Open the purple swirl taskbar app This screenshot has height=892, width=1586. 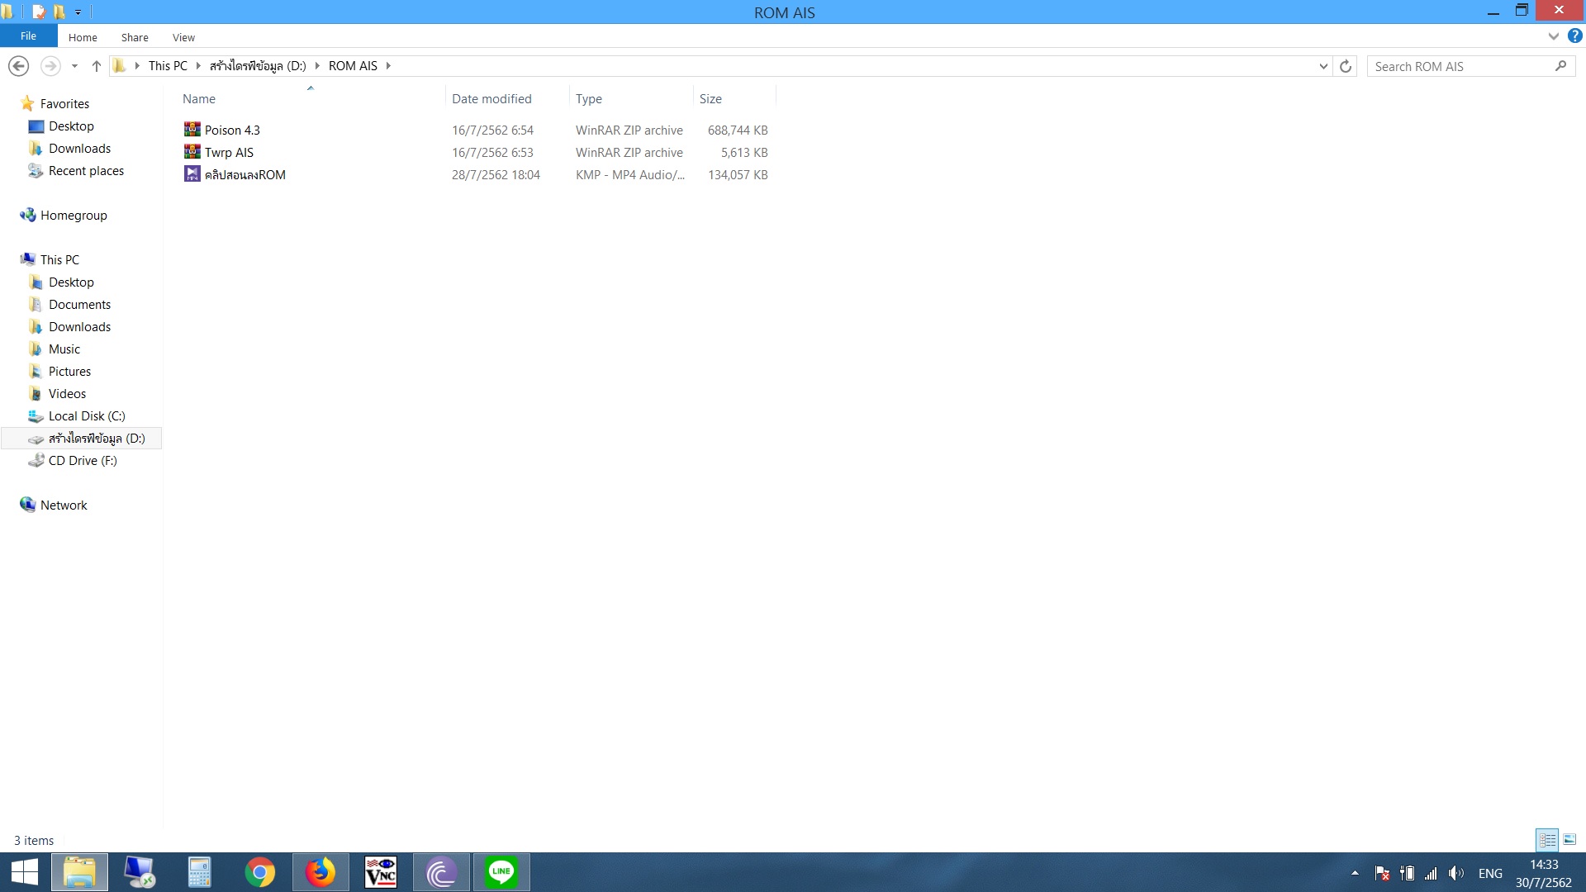click(441, 872)
